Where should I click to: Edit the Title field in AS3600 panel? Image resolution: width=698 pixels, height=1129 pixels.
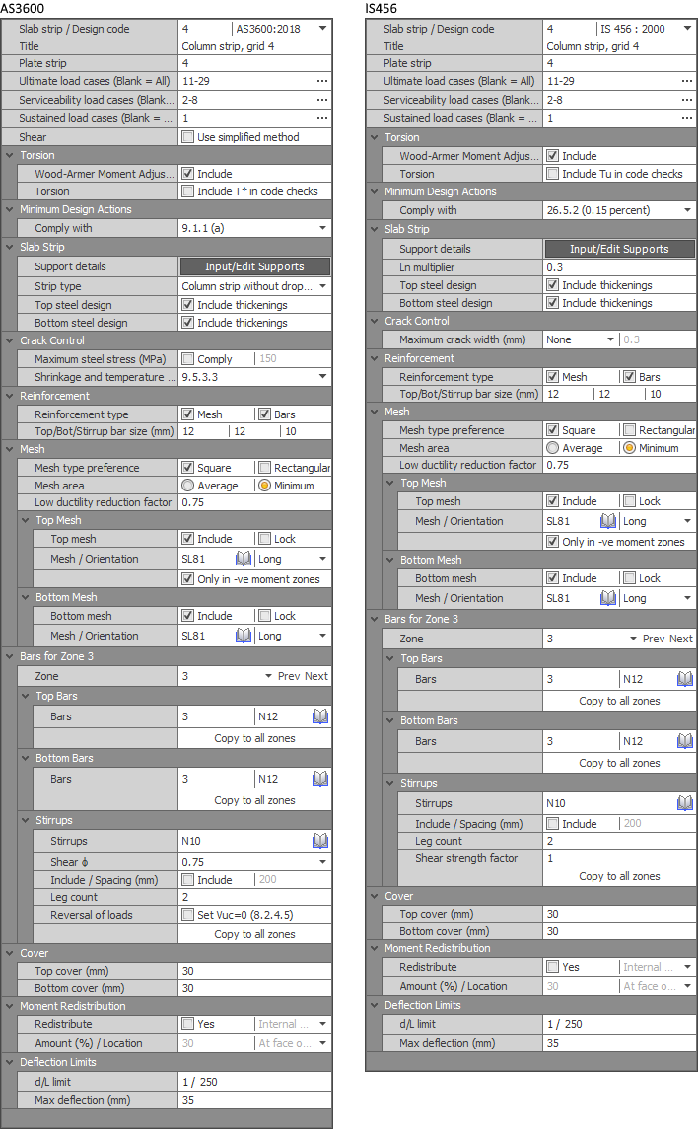tap(254, 46)
